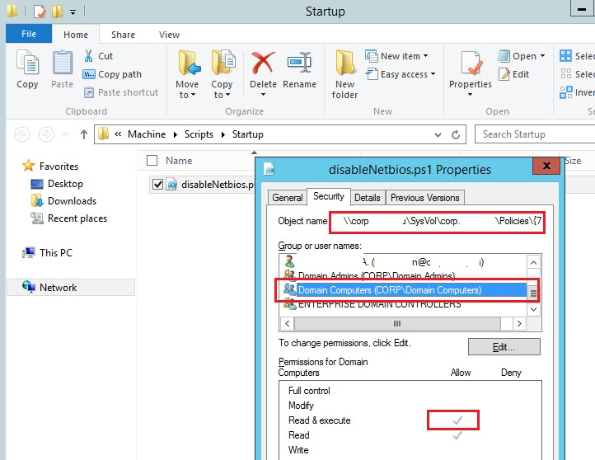Open the Move to folder menu
The width and height of the screenshot is (595, 460).
(187, 74)
